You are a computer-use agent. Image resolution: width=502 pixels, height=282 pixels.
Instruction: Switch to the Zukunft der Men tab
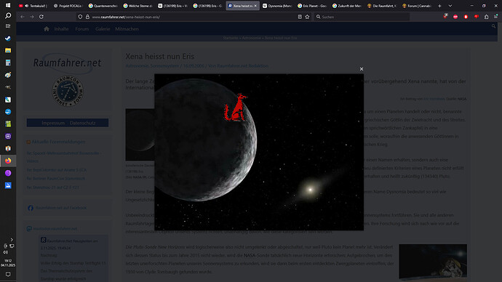pos(347,6)
